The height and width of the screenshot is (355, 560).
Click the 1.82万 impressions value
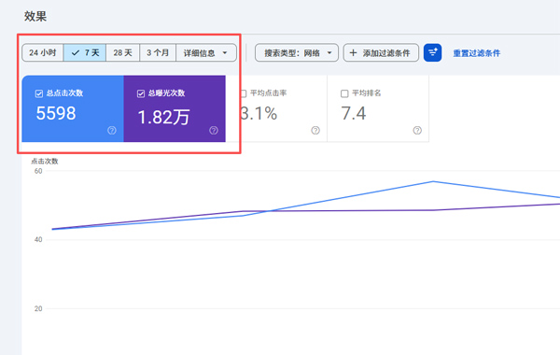(x=163, y=117)
